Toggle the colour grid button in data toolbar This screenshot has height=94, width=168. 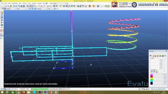coord(5,9)
